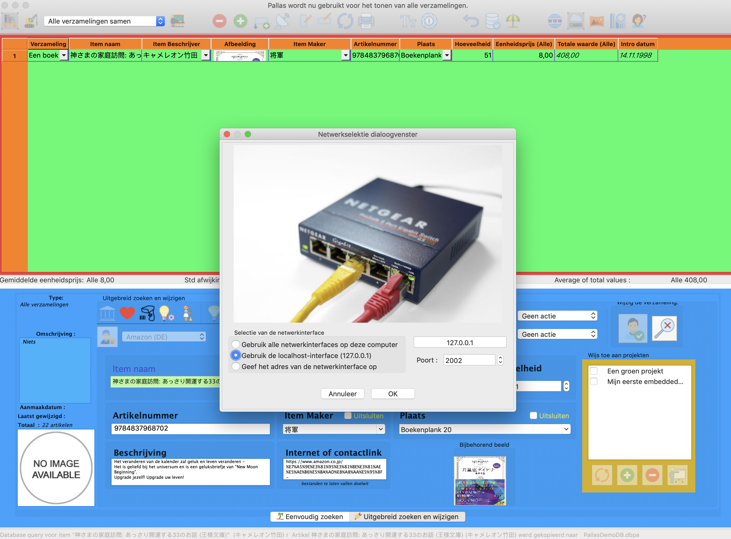Click the Bijbehorend beeld book cover thumbnail
Screen dimensions: 731x539
tap(480, 481)
